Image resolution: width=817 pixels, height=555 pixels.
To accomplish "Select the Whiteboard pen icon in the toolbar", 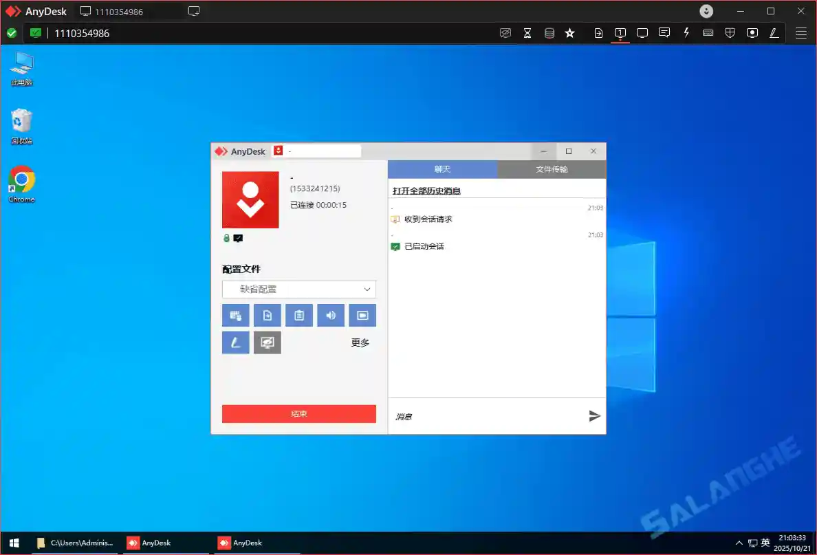I will point(774,32).
